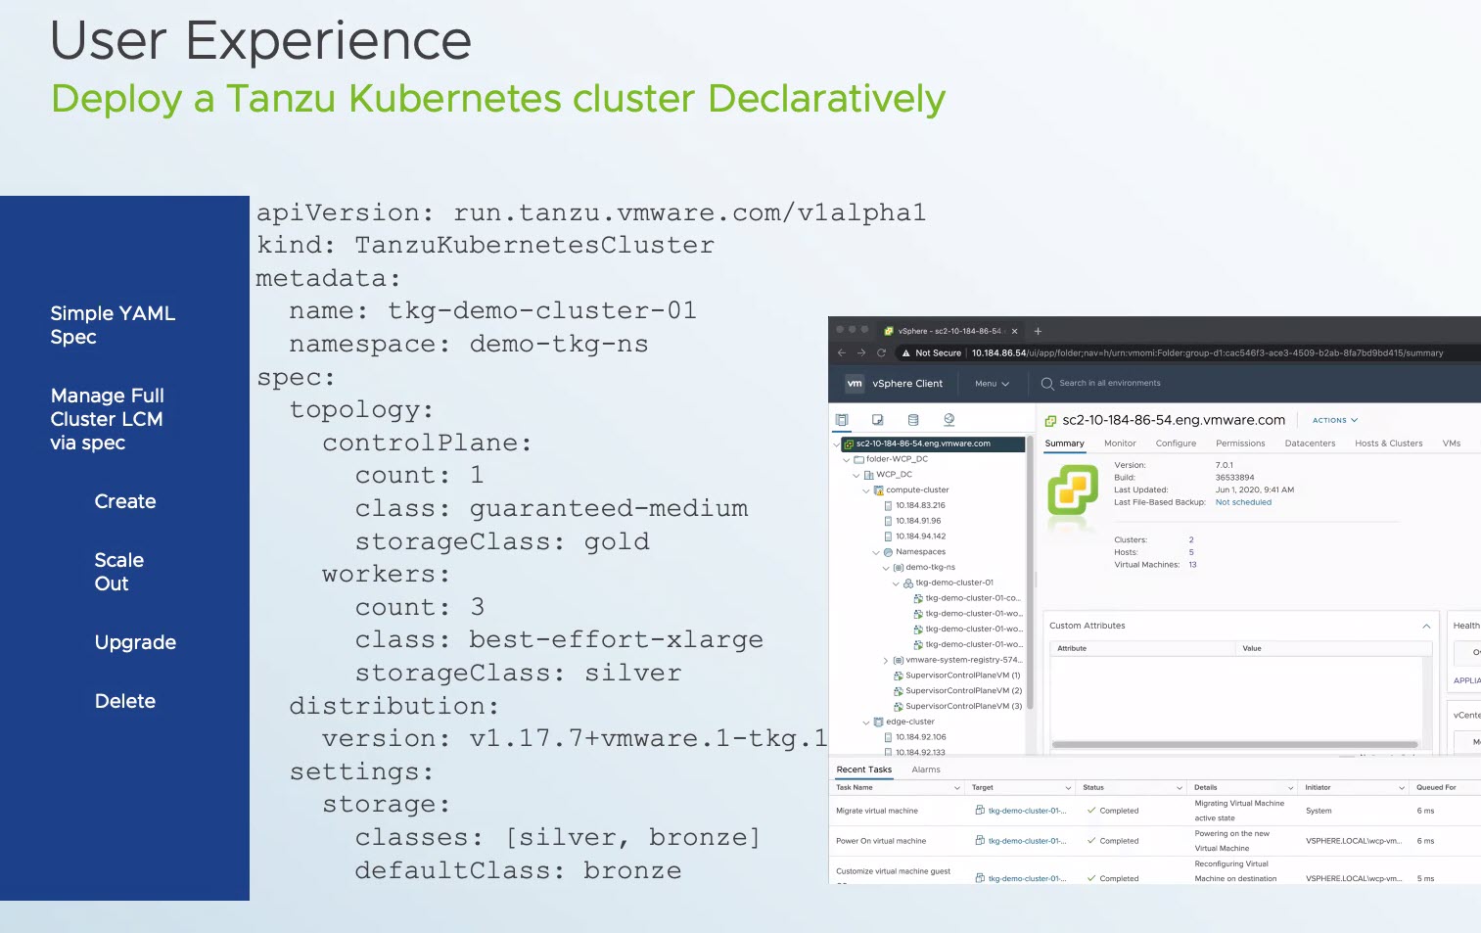1481x933 pixels.
Task: Open the vSphere Menu dropdown
Action: 991,384
